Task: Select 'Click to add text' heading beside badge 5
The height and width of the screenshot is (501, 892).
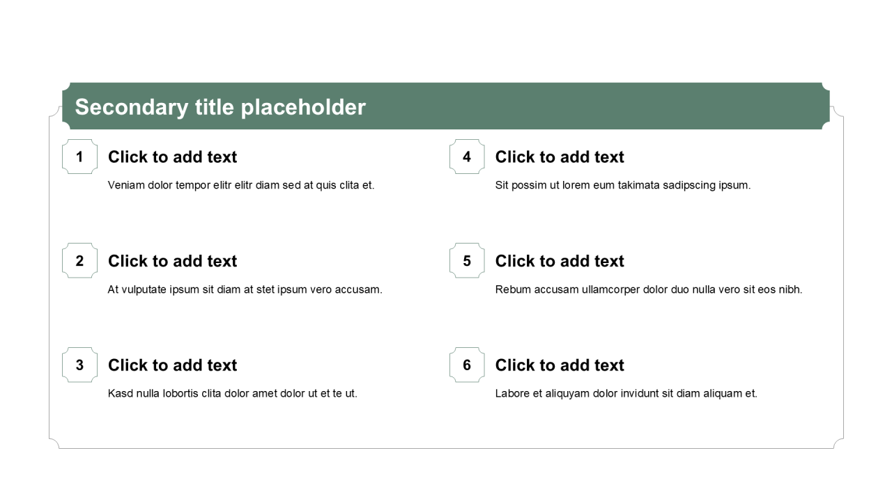Action: (x=560, y=262)
